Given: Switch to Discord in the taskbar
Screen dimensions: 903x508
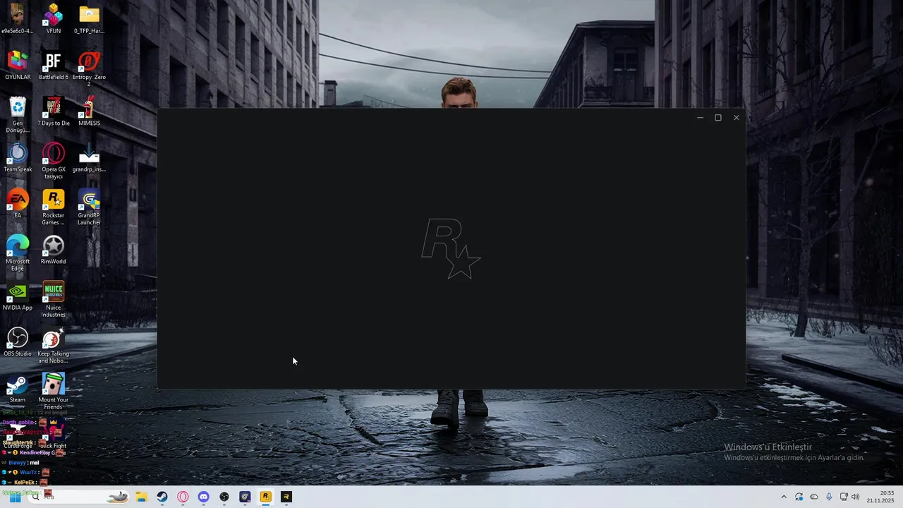Looking at the screenshot, I should pos(203,497).
